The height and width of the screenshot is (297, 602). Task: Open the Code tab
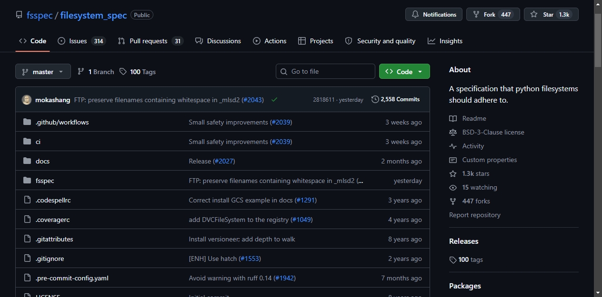(32, 41)
